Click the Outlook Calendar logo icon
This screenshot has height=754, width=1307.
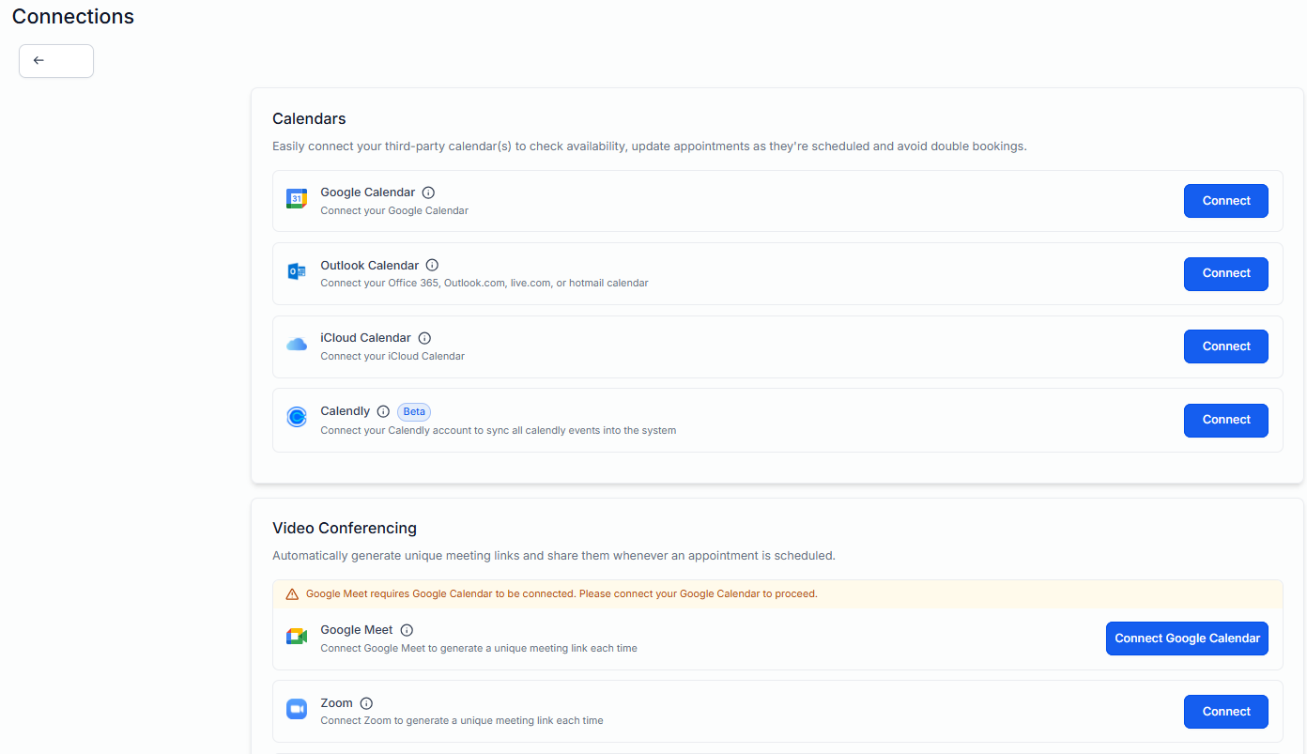coord(297,272)
